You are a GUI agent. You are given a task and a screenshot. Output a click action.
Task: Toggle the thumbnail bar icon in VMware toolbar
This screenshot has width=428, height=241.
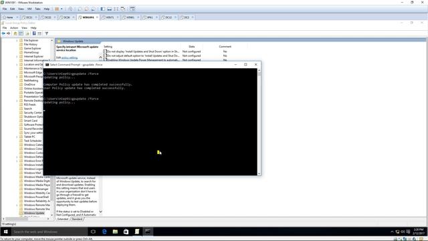[110, 9]
